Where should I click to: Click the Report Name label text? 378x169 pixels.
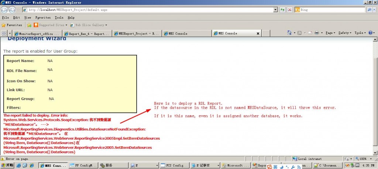[21, 61]
